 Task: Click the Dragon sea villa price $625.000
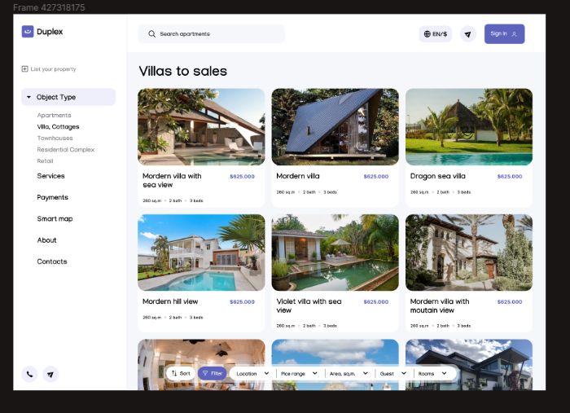coord(510,176)
